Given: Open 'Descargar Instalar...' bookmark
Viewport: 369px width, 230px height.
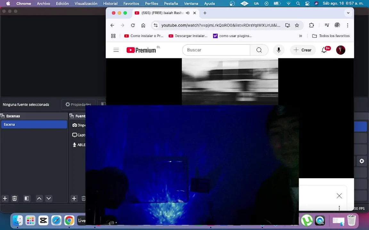Looking at the screenshot, I should (188, 36).
